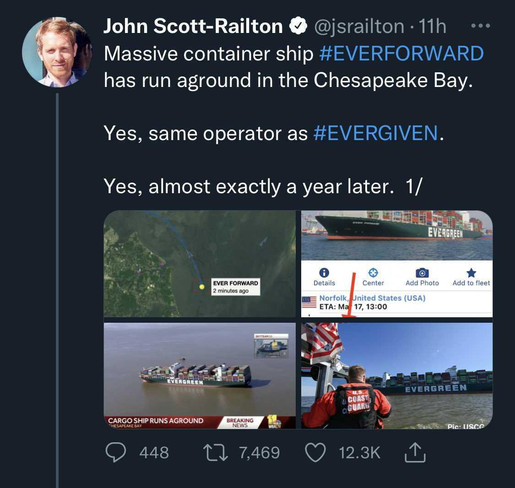515x488 pixels.
Task: Open the ship tracking map image
Action: (200, 264)
